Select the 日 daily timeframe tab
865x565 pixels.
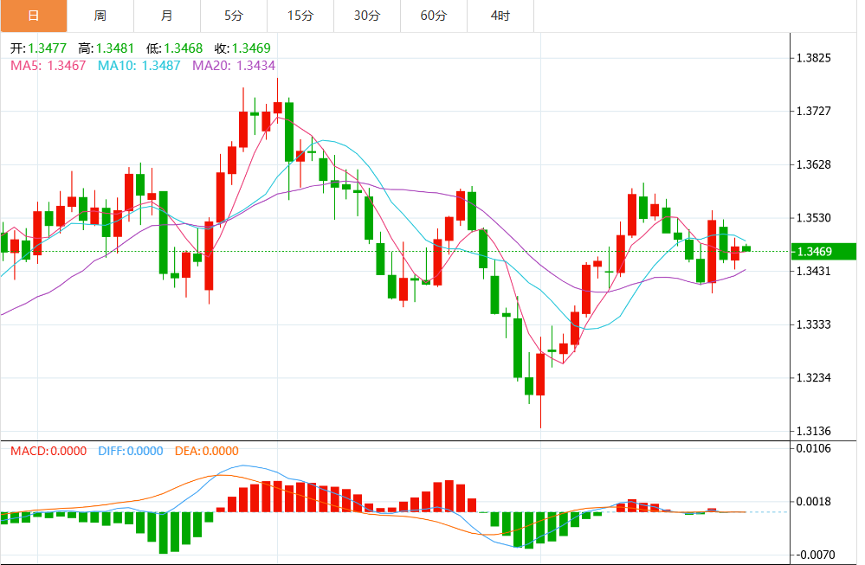(34, 16)
